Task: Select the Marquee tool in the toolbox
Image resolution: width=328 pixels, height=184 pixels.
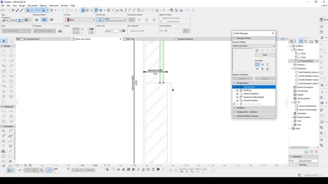Action: 11,41
